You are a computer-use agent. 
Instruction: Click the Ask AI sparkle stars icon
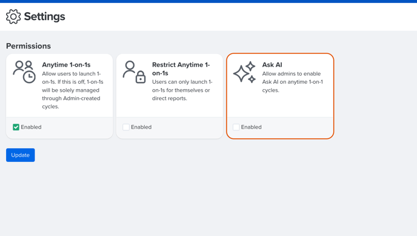tap(245, 72)
